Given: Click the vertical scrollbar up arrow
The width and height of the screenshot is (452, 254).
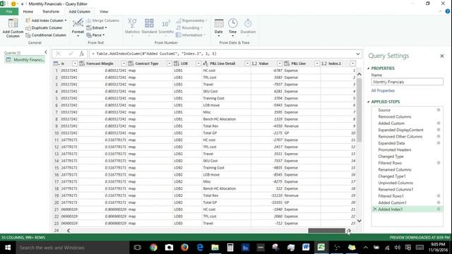Looking at the screenshot, I should (359, 74).
